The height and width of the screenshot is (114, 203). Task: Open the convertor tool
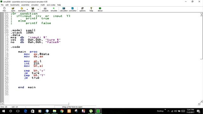(73, 9)
